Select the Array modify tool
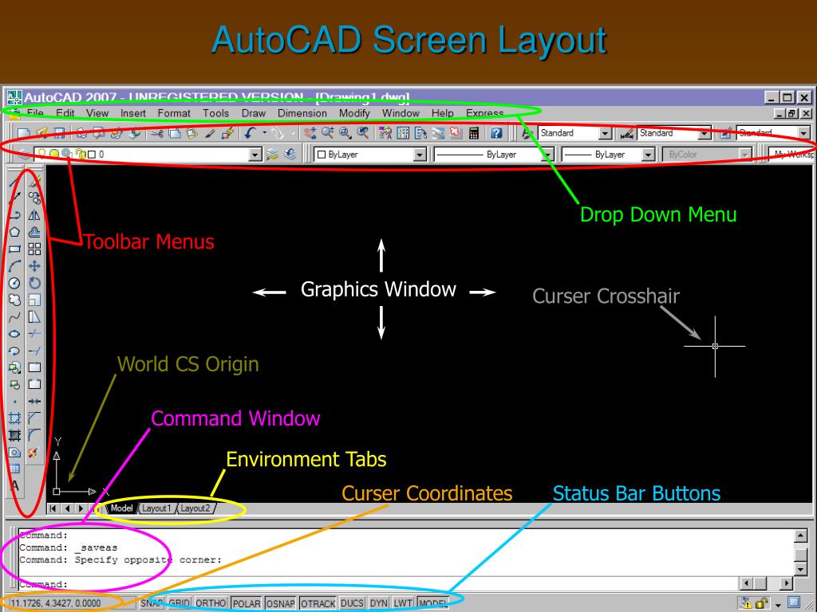The image size is (817, 612). [x=34, y=249]
